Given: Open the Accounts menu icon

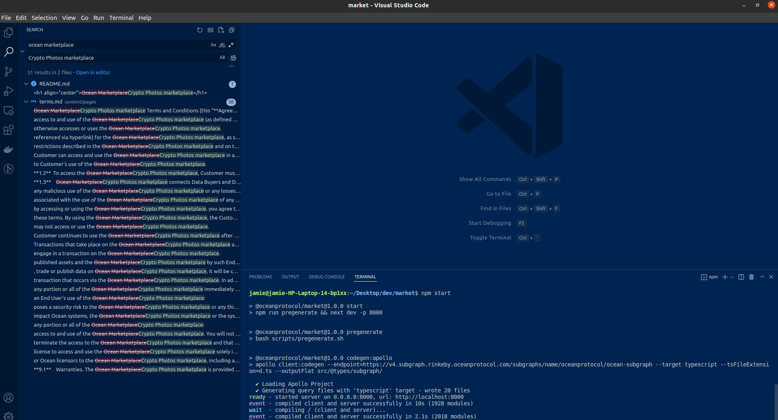Looking at the screenshot, I should [9, 398].
